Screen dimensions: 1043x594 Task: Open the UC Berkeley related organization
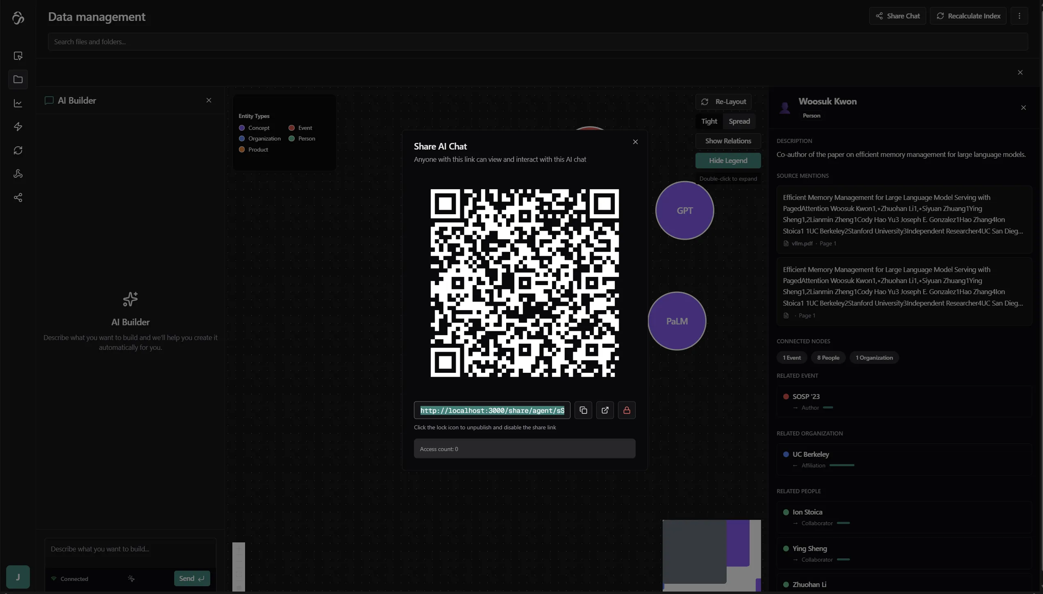(810, 454)
